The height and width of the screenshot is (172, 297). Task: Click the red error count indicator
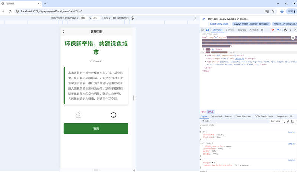274,30
